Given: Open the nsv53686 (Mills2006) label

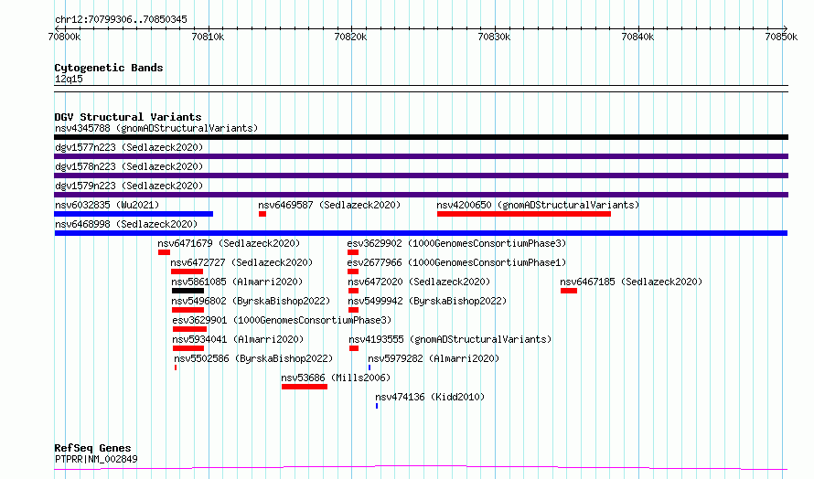Looking at the screenshot, I should (x=336, y=378).
